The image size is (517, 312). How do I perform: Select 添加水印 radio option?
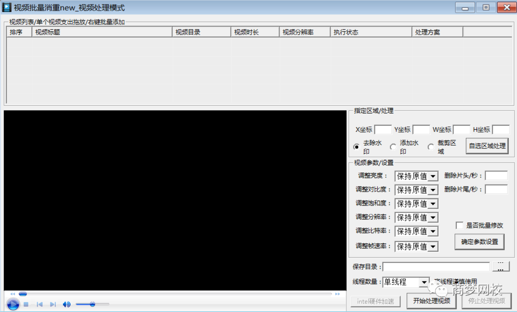pyautogui.click(x=393, y=147)
